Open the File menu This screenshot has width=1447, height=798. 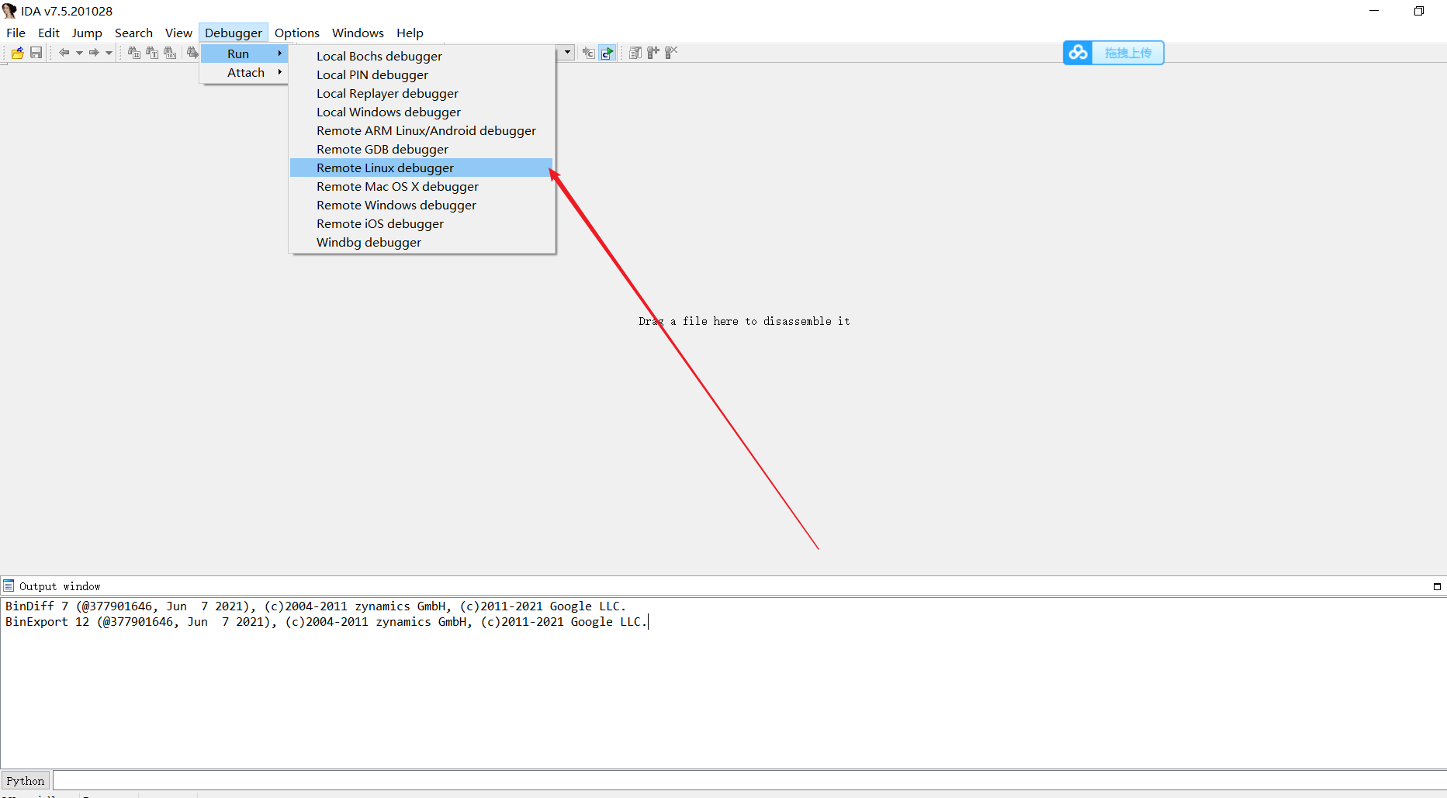coord(16,33)
